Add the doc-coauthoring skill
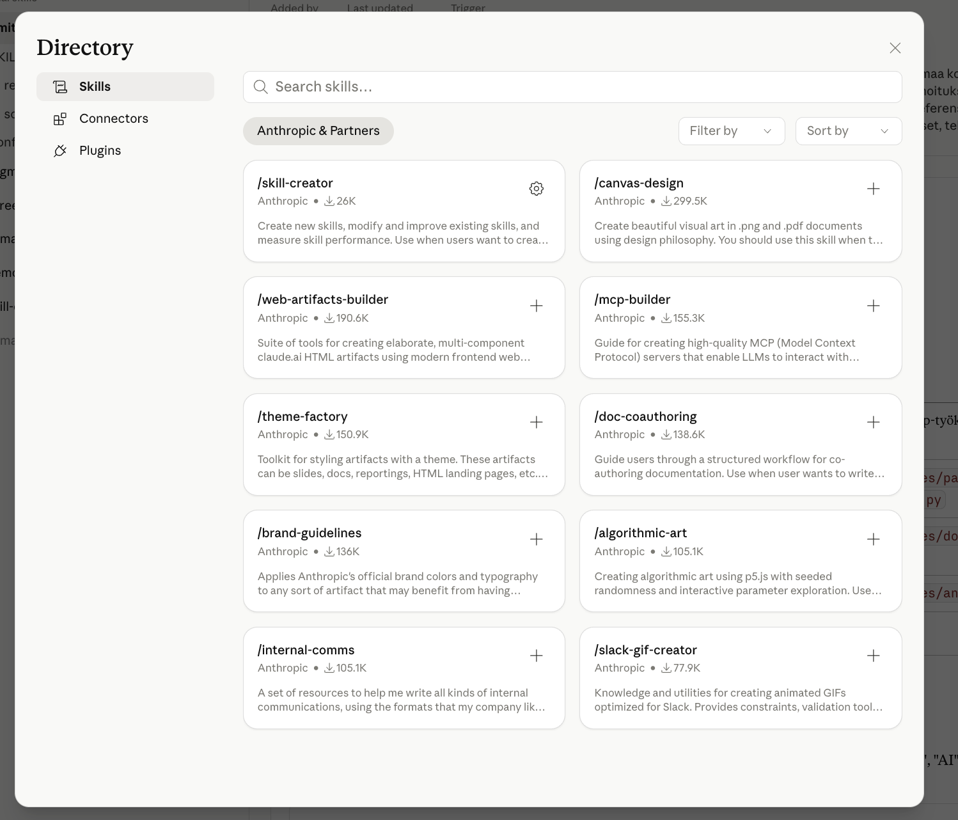The width and height of the screenshot is (958, 820). click(x=873, y=422)
